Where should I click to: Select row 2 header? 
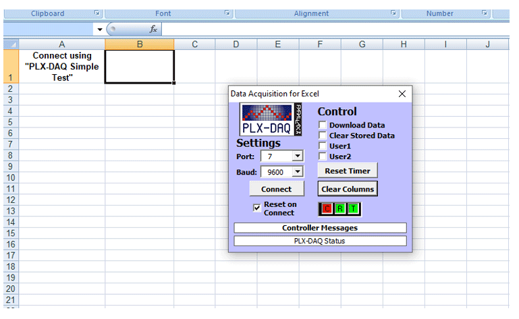(11, 88)
